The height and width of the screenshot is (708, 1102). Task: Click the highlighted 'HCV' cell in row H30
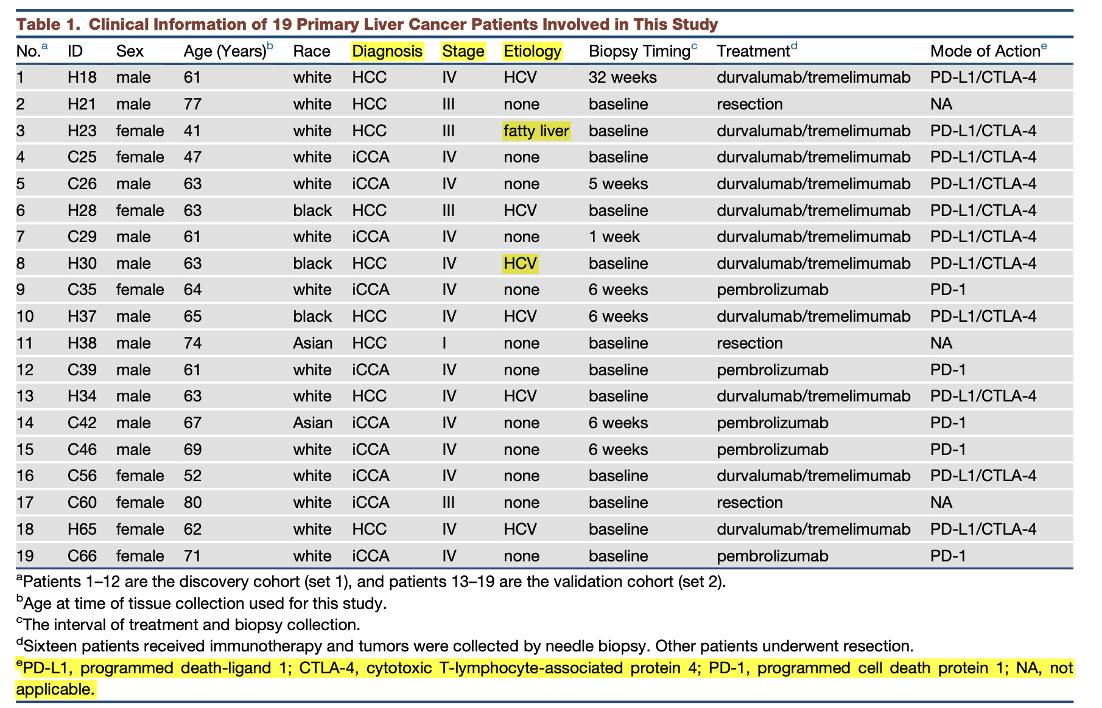pos(521,263)
